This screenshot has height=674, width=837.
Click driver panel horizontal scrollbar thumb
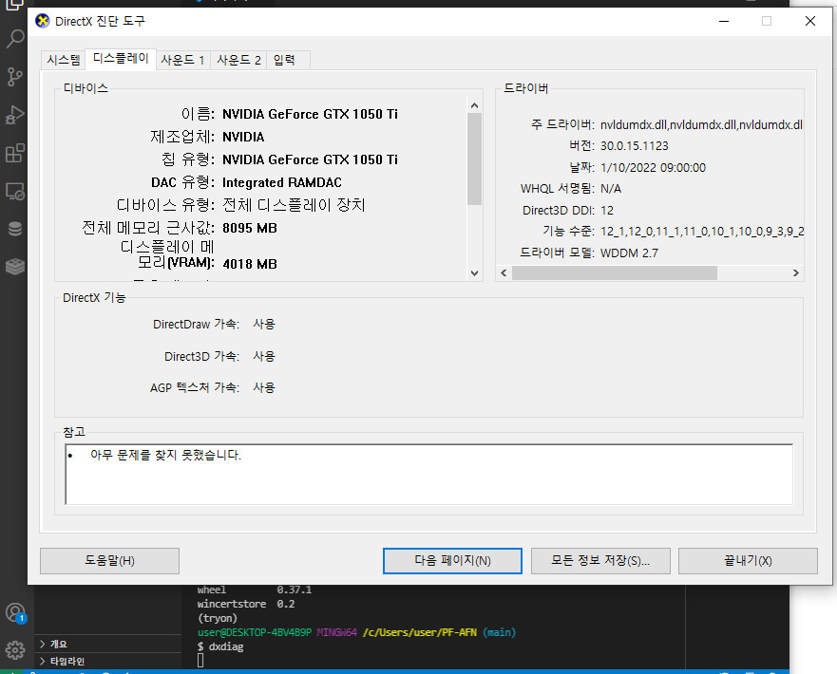pyautogui.click(x=615, y=273)
